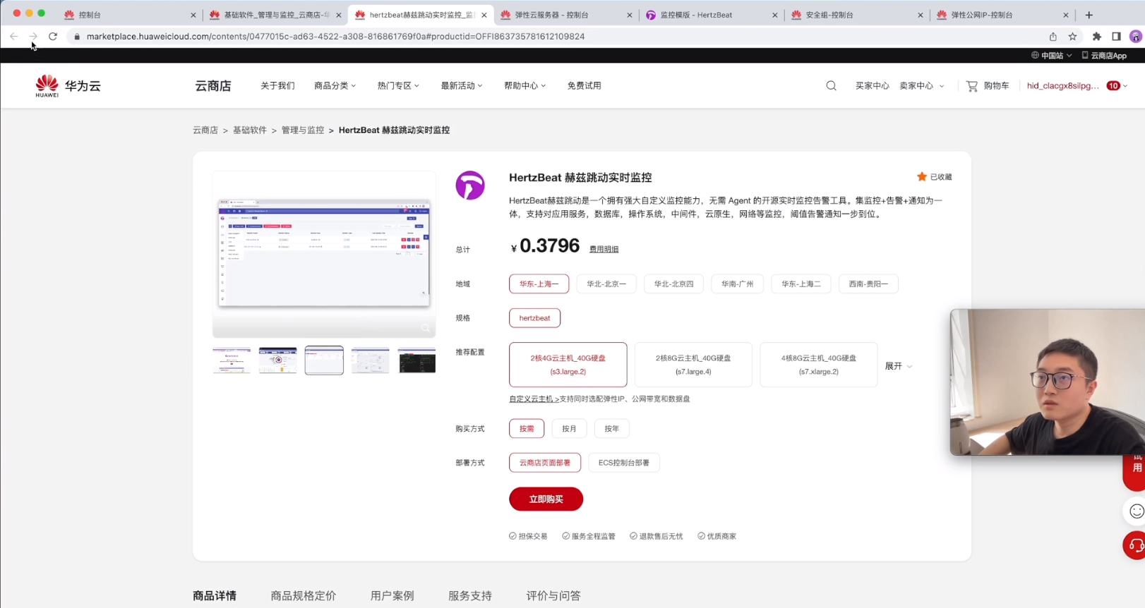Open the 卖家中心 dropdown
The height and width of the screenshot is (608, 1145).
point(921,86)
